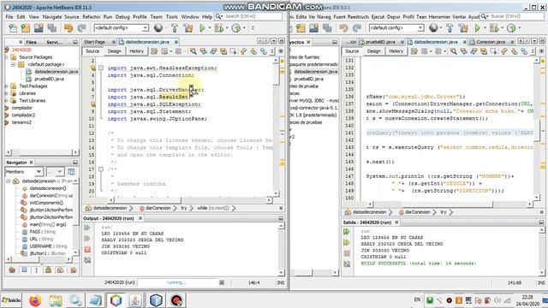This screenshot has height=308, width=548.
Task: Open Run Project arrow dropdown in NetBeans 11.3
Action: coord(210,28)
